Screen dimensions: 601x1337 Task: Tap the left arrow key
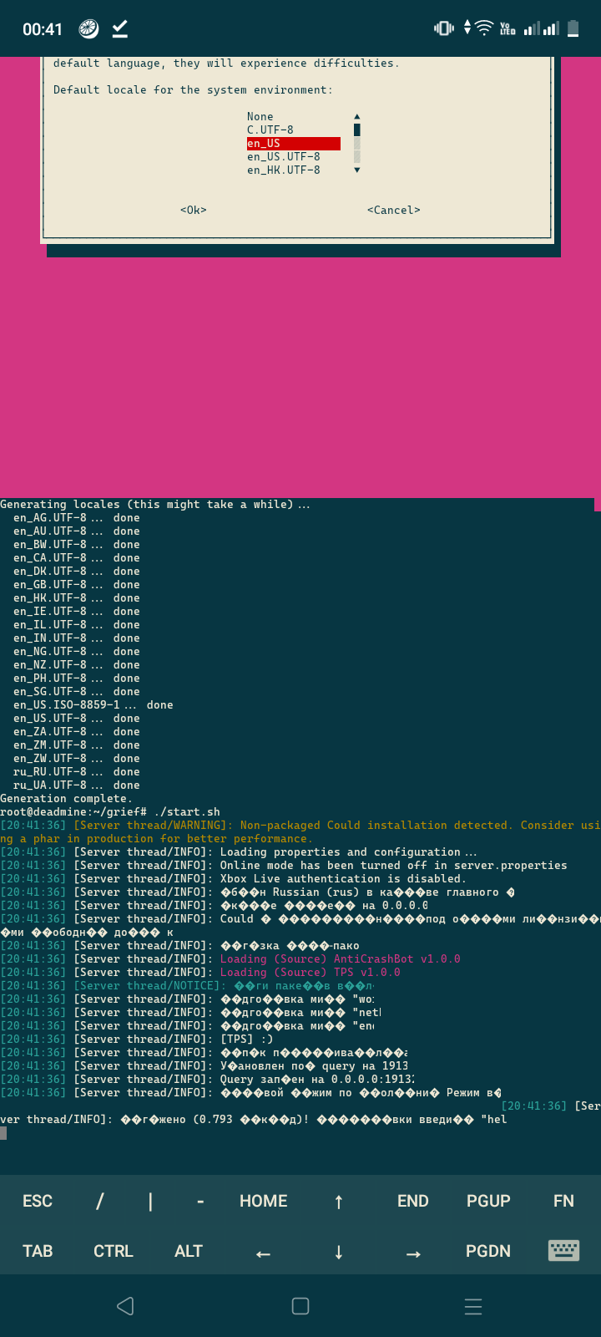pos(263,1253)
